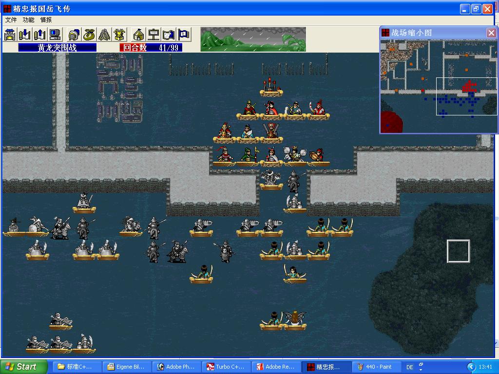Click the wooden signboard toolbar icon

(154, 35)
